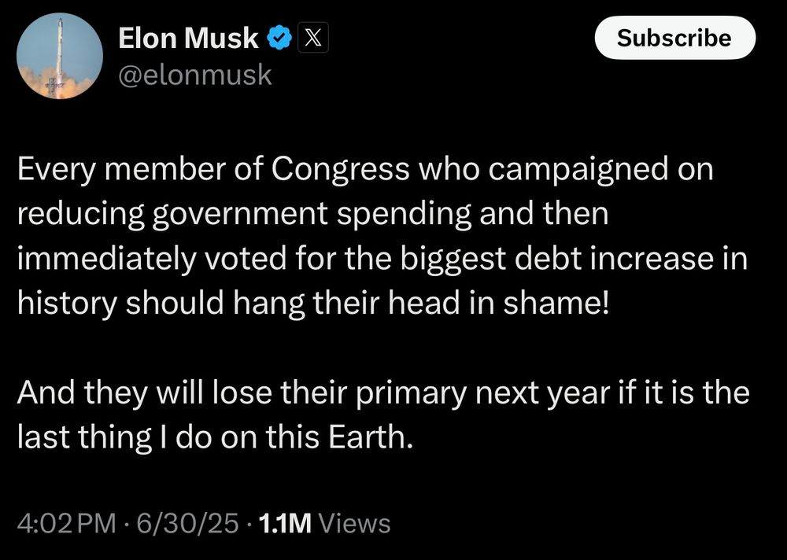Select the 6/30/25 post date
Image resolution: width=787 pixels, height=560 pixels.
[x=187, y=523]
